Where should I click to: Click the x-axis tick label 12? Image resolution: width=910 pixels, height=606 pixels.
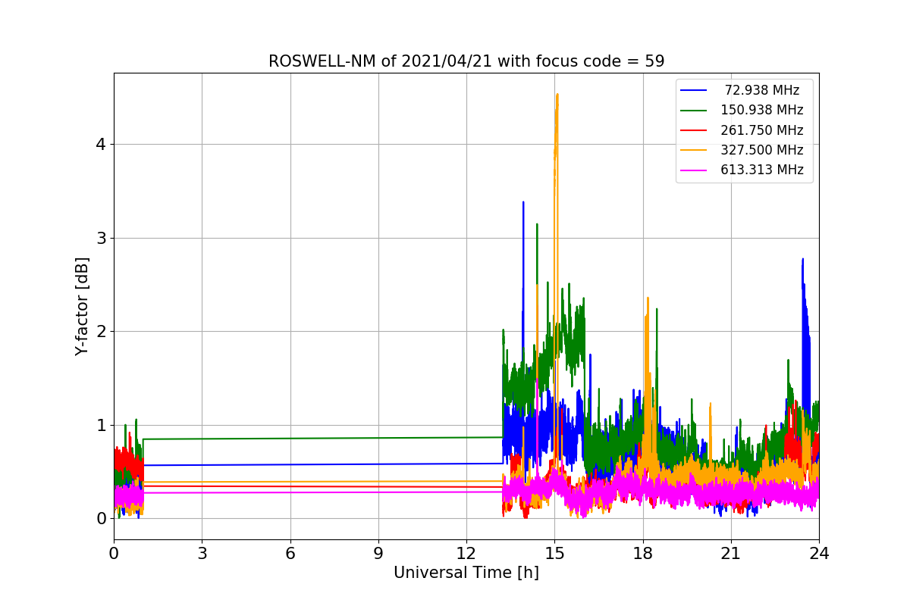tap(466, 554)
